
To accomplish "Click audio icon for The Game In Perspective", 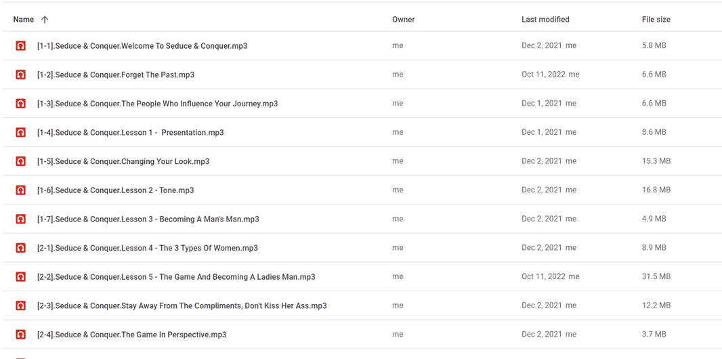I will tap(20, 335).
